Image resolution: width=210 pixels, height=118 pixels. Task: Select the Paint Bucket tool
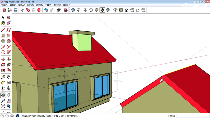tap(3, 23)
